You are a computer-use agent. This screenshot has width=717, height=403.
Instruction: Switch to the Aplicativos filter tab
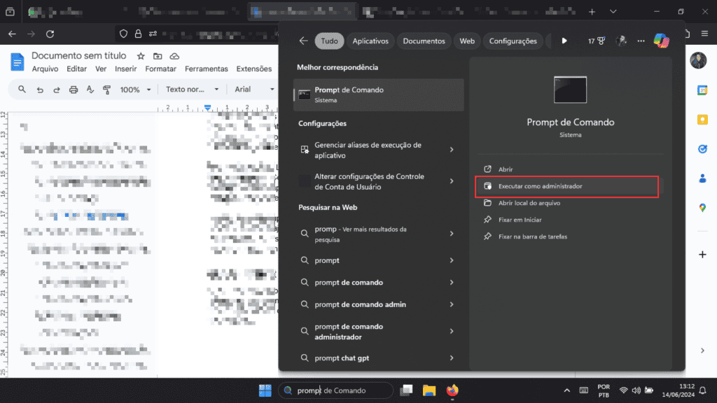tap(370, 41)
